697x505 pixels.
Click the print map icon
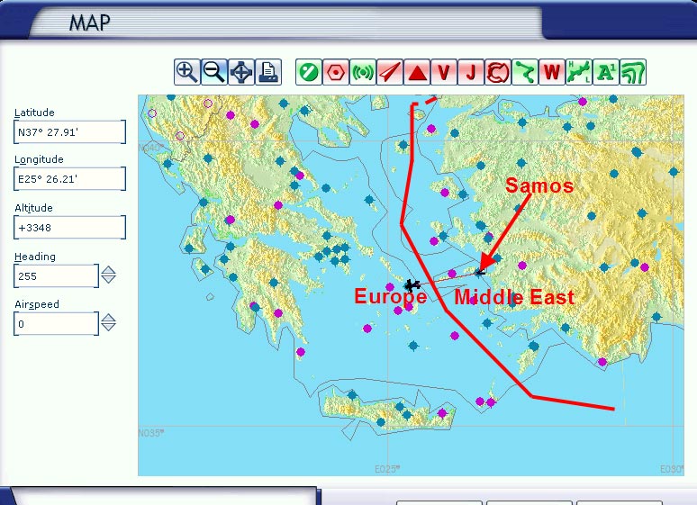tap(268, 72)
